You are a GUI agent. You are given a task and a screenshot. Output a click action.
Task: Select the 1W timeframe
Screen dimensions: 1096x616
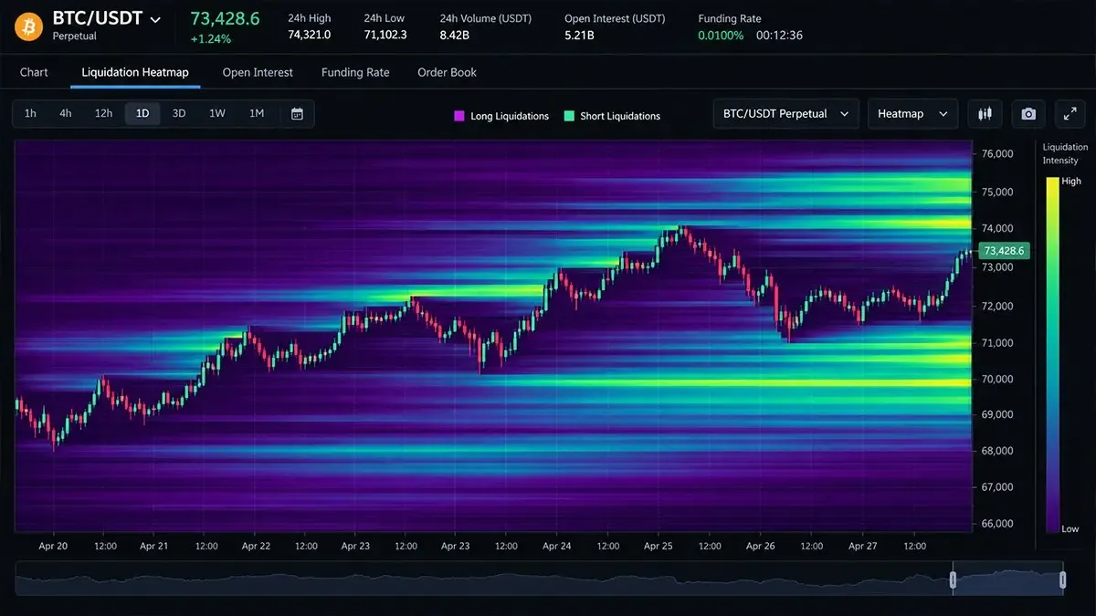[x=217, y=113]
